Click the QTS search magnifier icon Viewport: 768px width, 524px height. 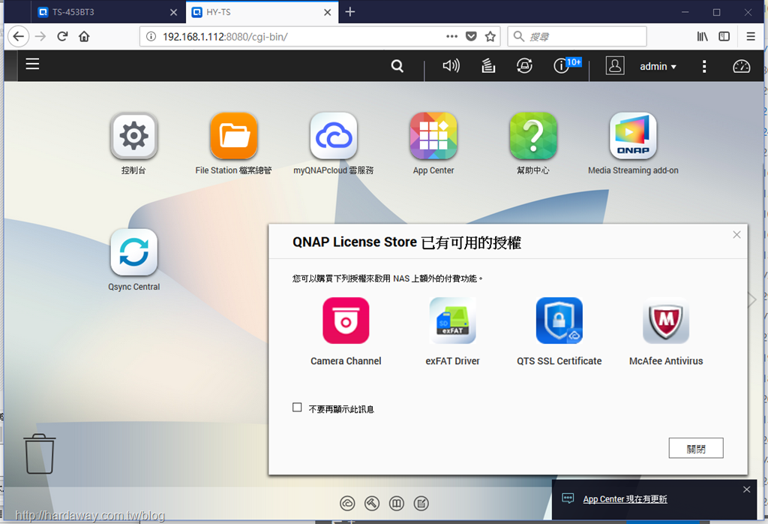click(397, 65)
